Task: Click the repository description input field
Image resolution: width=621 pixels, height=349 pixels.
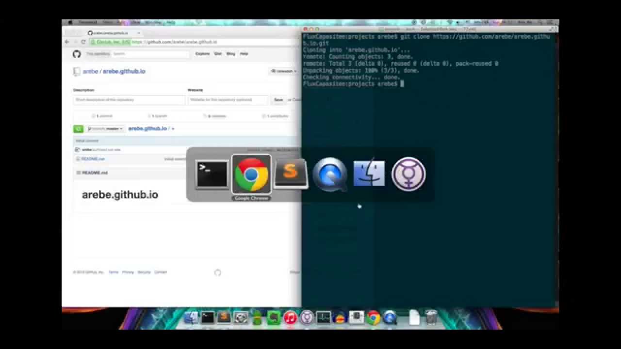Action: click(x=129, y=99)
